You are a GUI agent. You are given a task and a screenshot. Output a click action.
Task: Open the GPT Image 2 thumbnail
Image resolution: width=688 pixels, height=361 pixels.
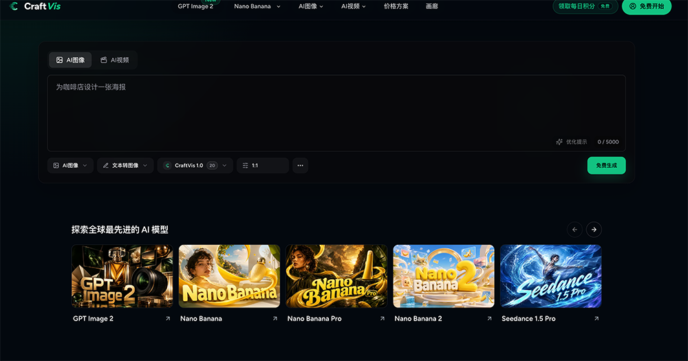click(122, 276)
